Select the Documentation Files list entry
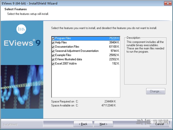Viewport: 173px width, 130px height. point(67,47)
